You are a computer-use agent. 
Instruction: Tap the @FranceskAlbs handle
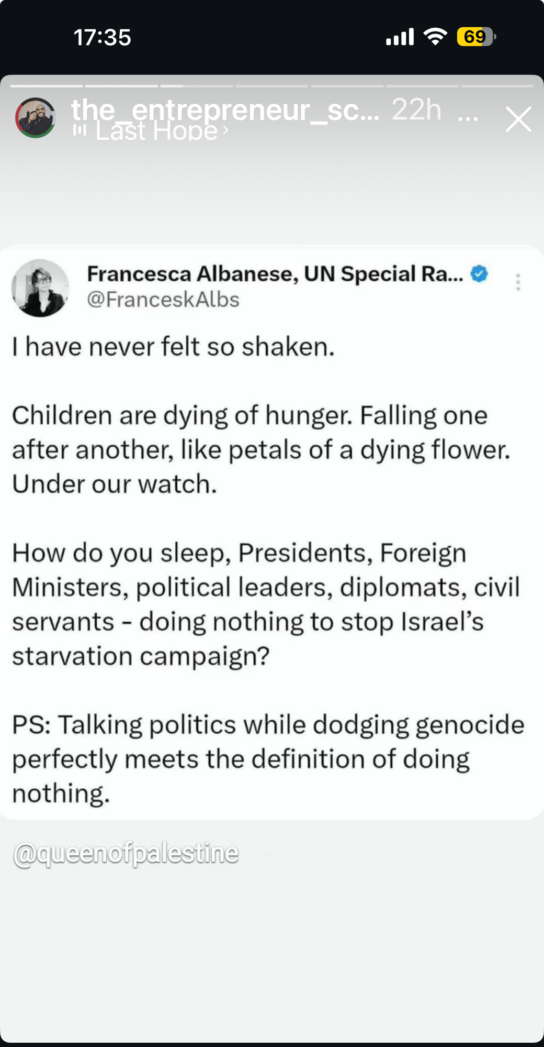(x=163, y=300)
